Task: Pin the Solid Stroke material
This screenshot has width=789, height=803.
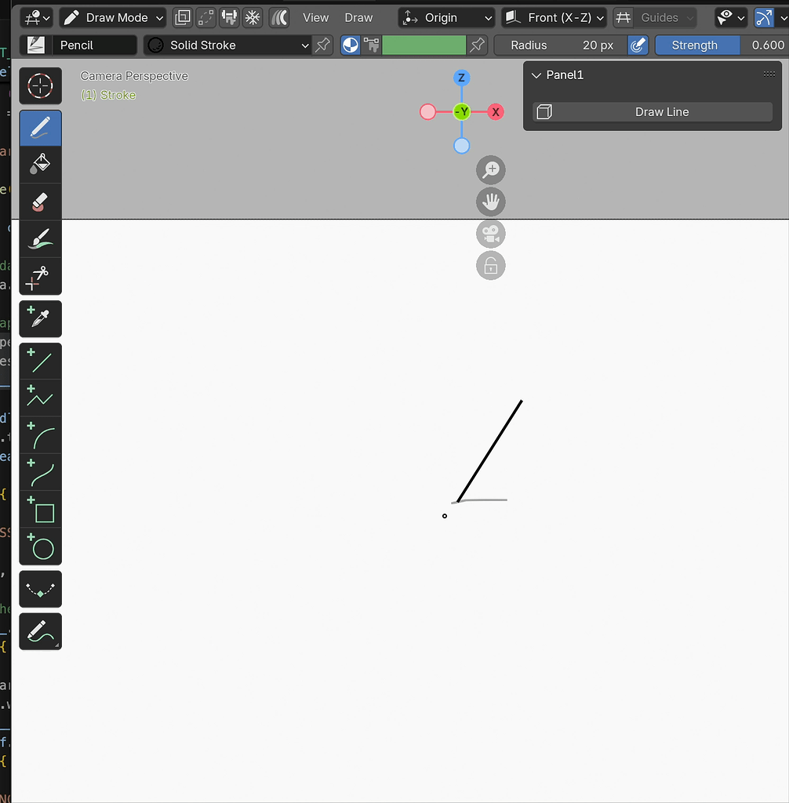Action: click(x=323, y=45)
